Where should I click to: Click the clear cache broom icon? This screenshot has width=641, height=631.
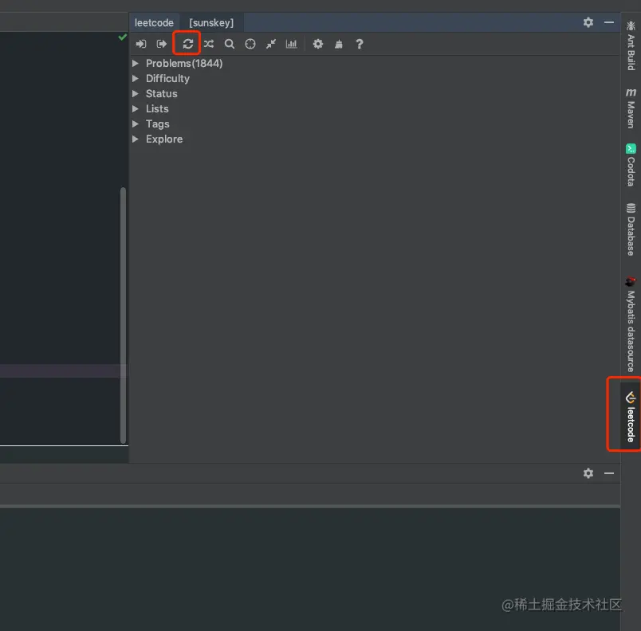[339, 44]
